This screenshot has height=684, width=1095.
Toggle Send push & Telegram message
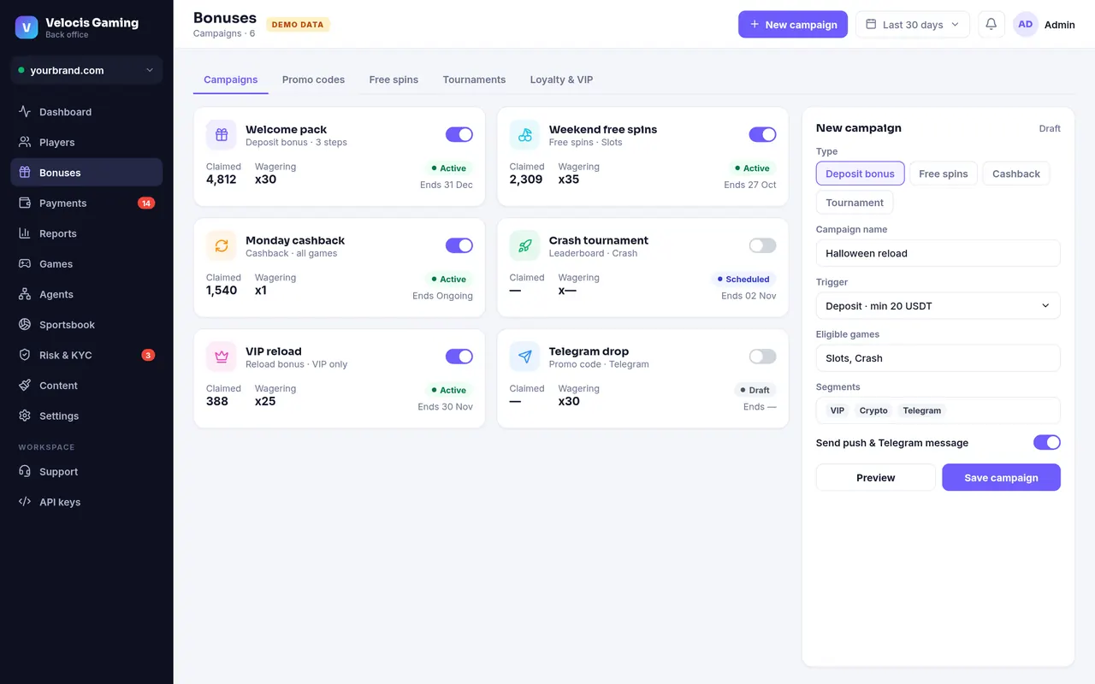(x=1047, y=442)
